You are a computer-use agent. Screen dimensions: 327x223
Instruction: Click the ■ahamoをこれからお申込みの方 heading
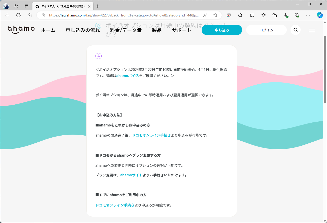pos(123,125)
